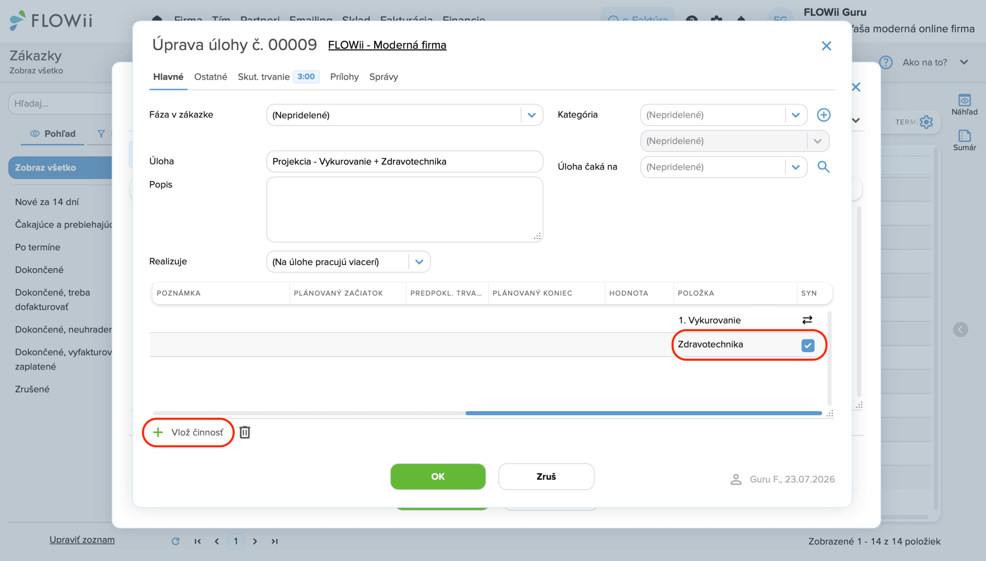
Task: Switch to the Hlavné tab
Action: (168, 77)
